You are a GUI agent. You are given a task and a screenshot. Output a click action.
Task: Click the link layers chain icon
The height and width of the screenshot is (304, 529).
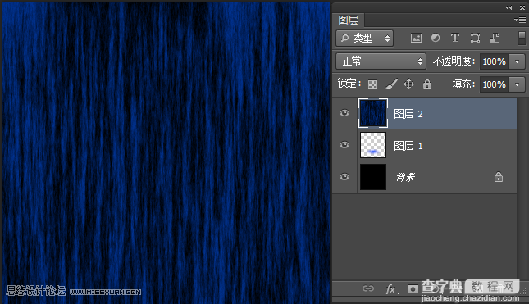pos(368,288)
